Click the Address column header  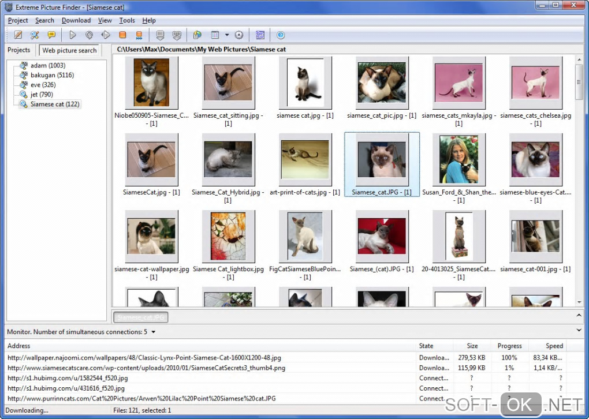click(x=210, y=346)
